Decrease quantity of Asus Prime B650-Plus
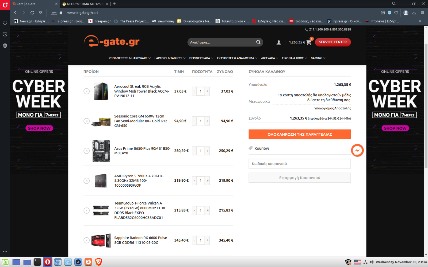This screenshot has height=267, width=428. [x=194, y=151]
